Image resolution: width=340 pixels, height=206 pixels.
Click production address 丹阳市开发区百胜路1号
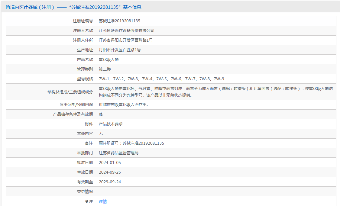(120, 50)
